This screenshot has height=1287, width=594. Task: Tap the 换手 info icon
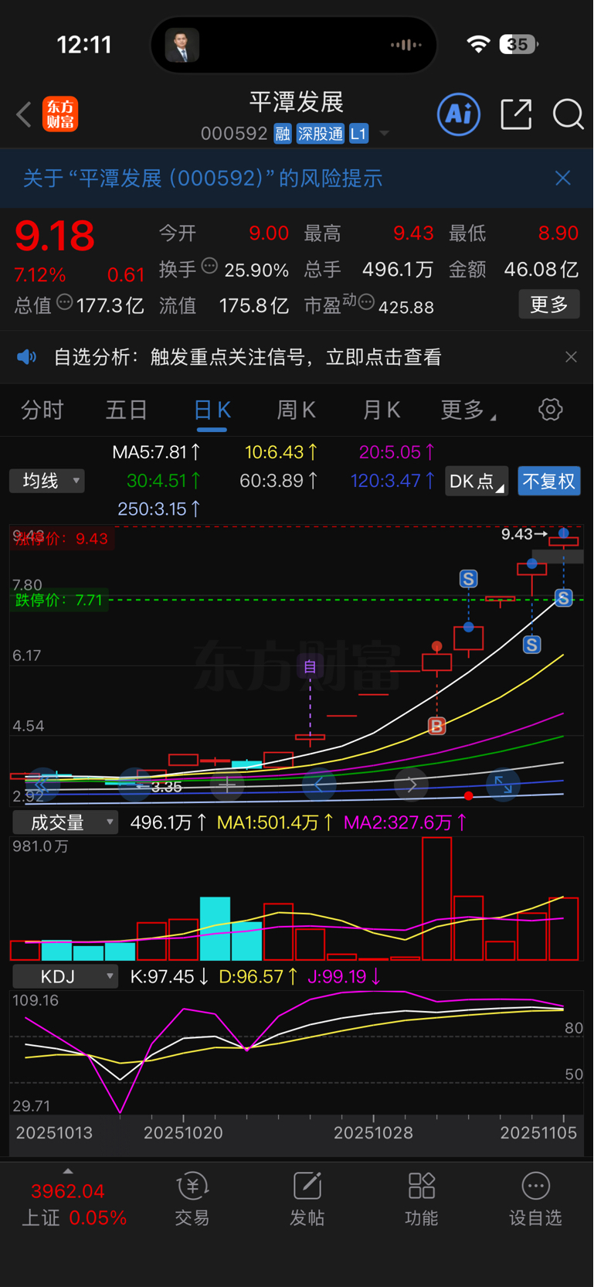click(209, 267)
